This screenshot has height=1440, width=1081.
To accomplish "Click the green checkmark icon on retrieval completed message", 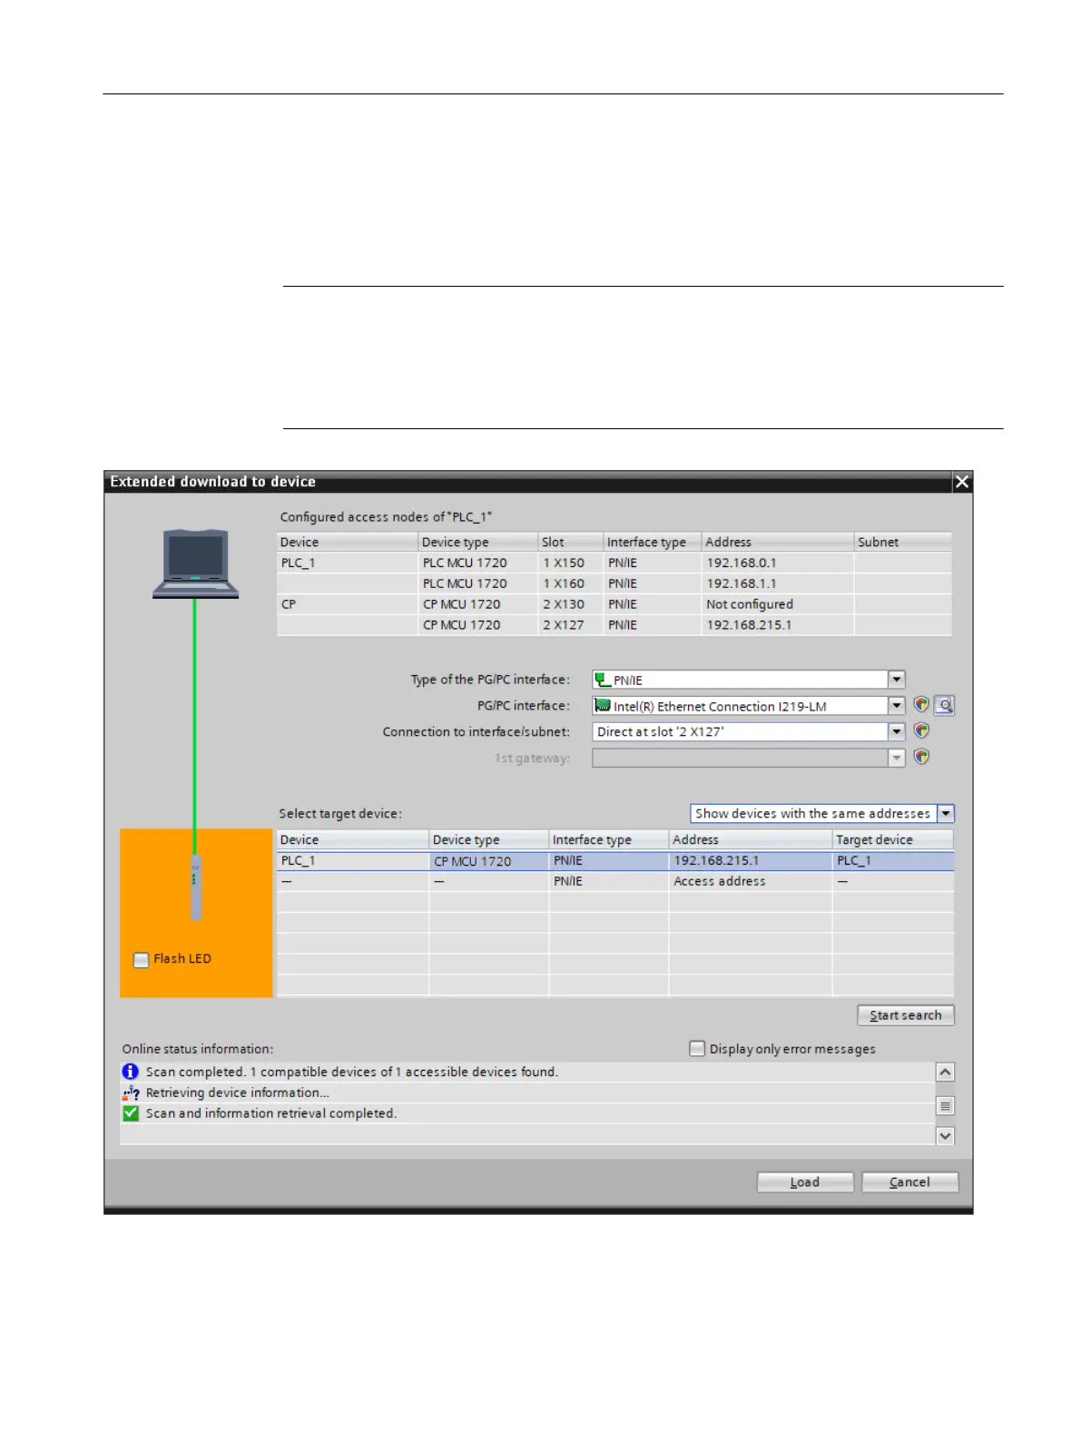I will pos(131,1113).
